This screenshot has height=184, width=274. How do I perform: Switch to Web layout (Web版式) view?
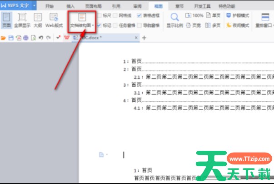coord(54,20)
